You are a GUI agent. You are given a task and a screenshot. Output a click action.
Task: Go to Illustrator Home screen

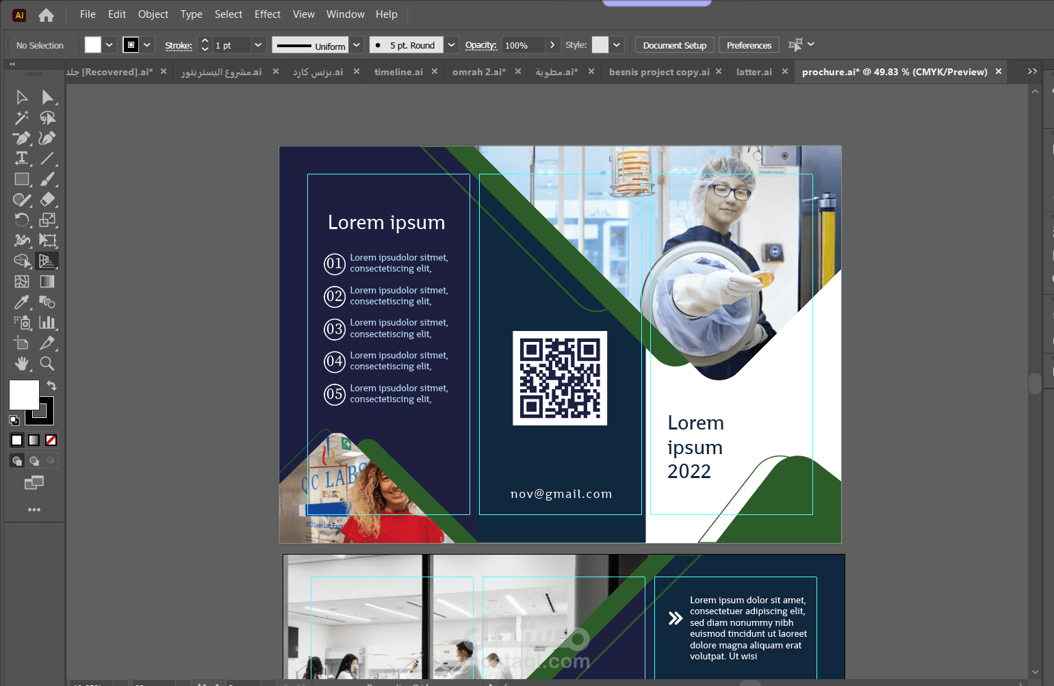coord(46,14)
